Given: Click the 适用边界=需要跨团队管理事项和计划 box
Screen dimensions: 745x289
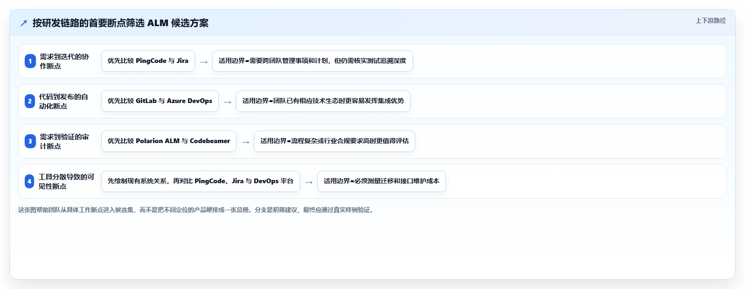Looking at the screenshot, I should (x=313, y=61).
